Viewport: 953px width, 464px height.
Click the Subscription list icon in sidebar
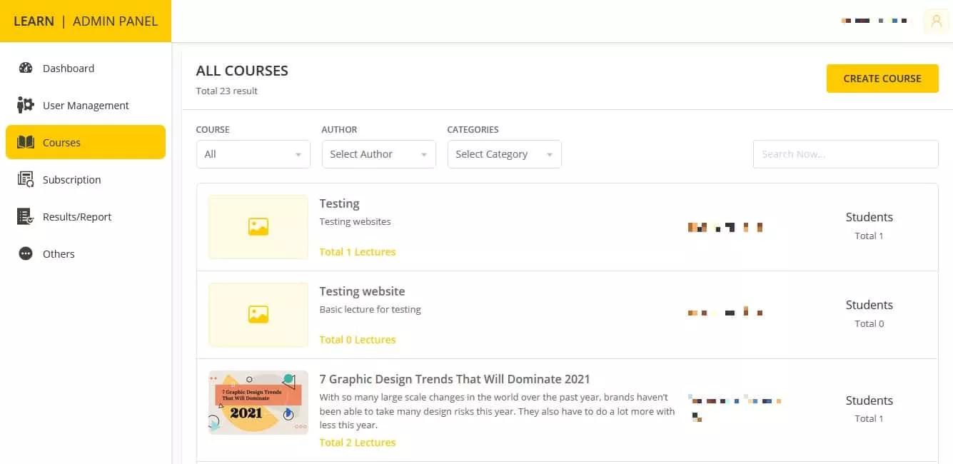coord(26,180)
